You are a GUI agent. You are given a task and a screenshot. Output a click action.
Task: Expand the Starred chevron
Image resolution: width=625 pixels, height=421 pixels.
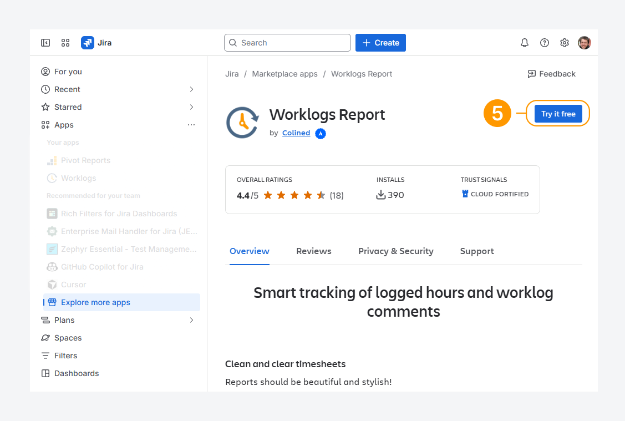click(x=192, y=107)
